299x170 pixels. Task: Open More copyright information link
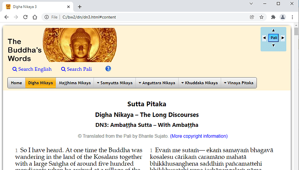[x=199, y=136]
